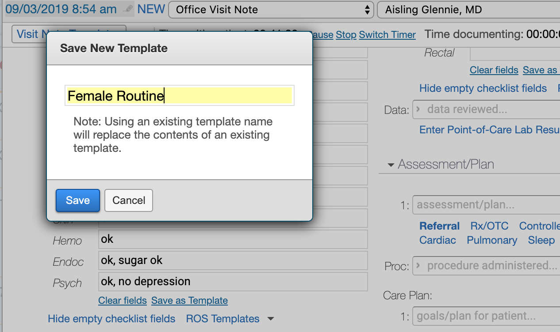This screenshot has height=332, width=560.
Task: Open the Cardiac assessment shortcut
Action: pos(437,240)
